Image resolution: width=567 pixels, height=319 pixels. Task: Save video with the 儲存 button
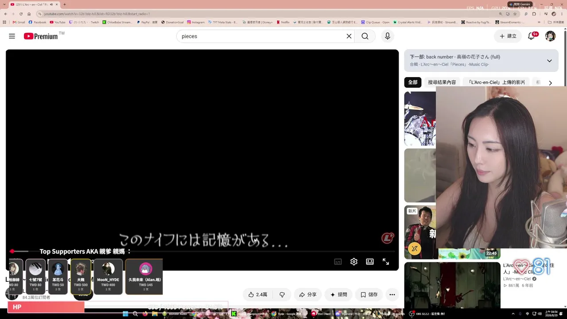(x=369, y=295)
